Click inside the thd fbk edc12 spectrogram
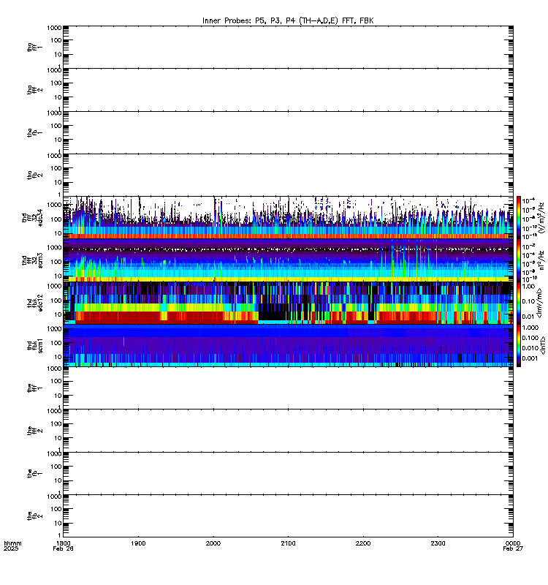The image size is (548, 585). click(288, 303)
